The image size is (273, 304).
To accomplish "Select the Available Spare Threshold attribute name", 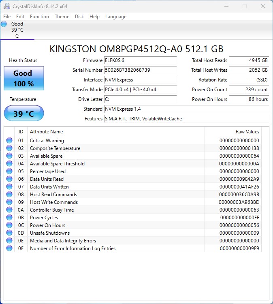I will pyautogui.click(x=57, y=164).
